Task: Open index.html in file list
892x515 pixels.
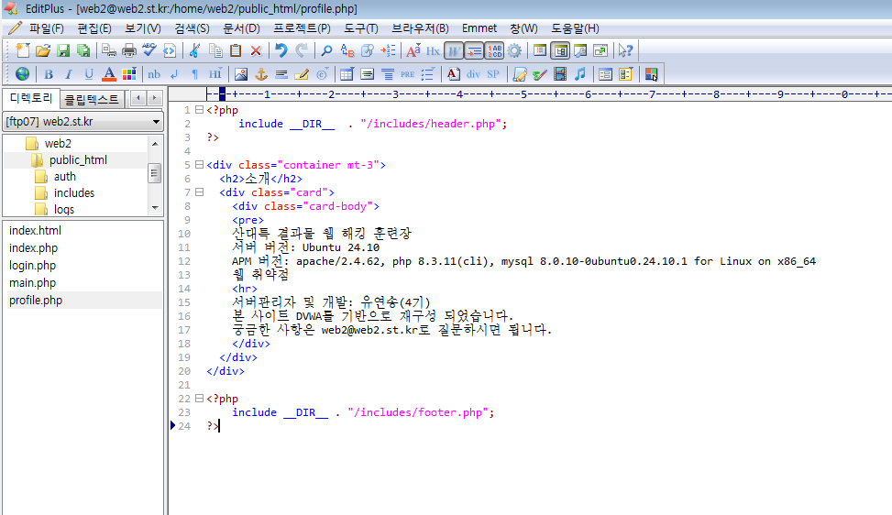Action: coord(35,231)
